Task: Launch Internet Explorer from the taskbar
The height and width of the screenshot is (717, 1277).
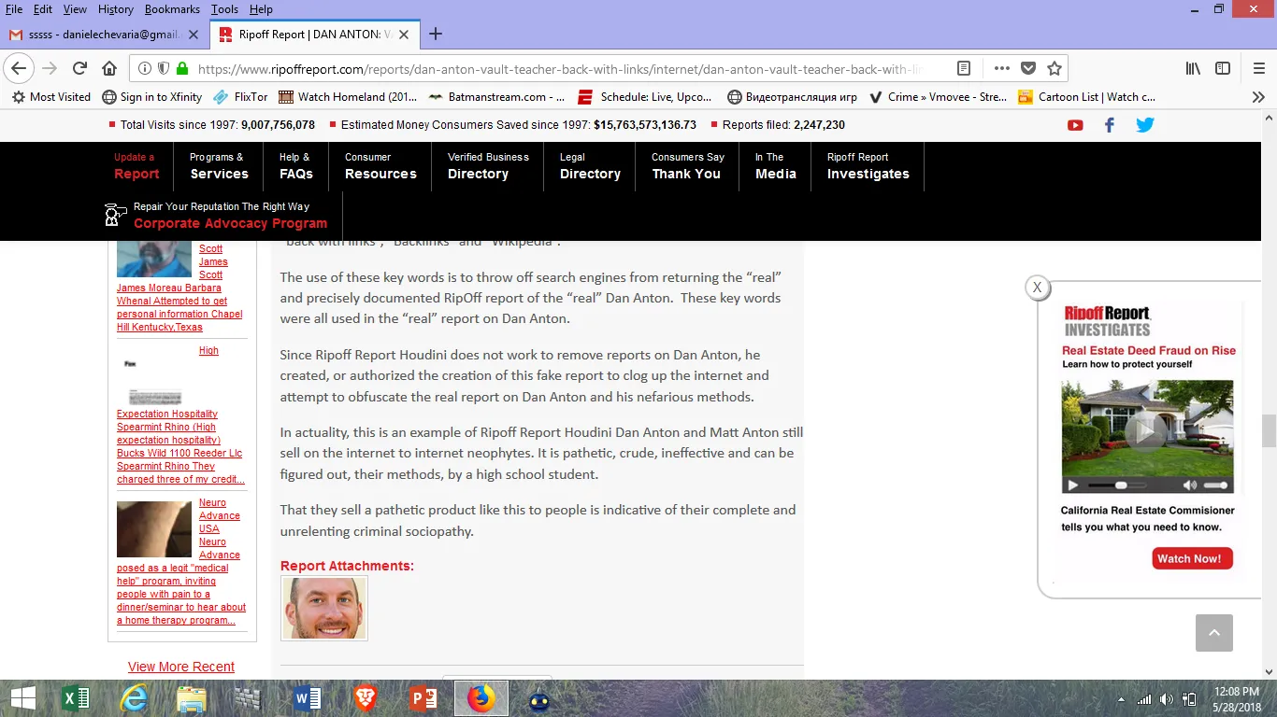Action: click(x=134, y=698)
